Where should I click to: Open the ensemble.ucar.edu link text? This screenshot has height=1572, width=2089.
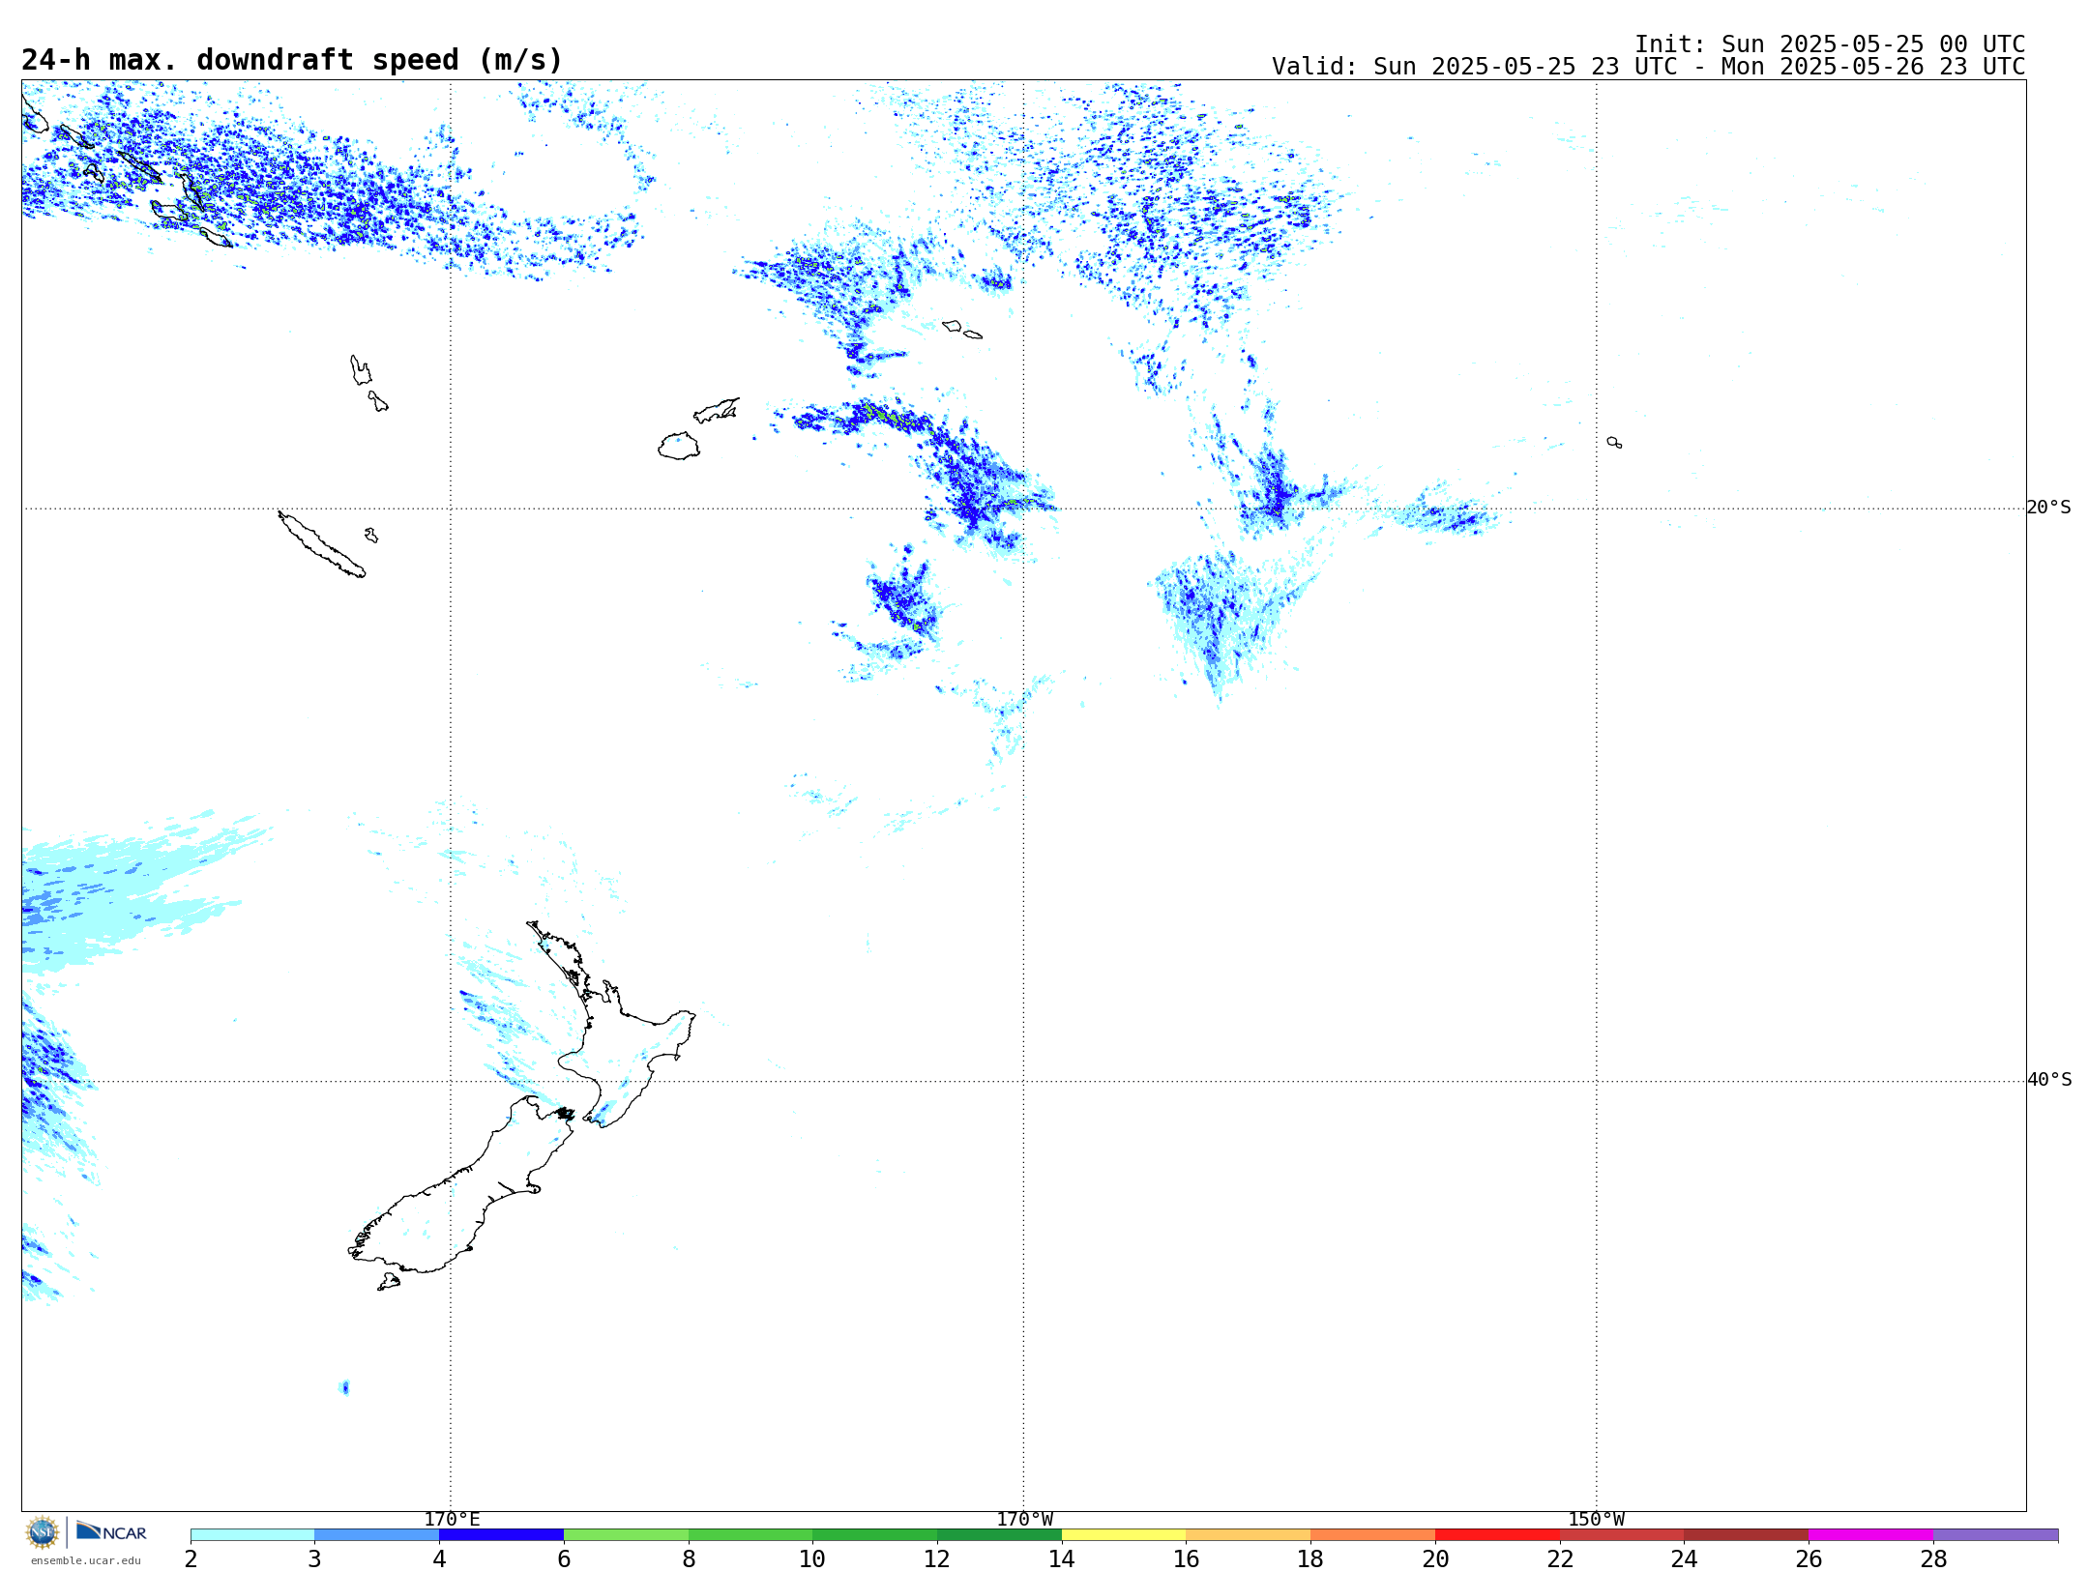pos(86,1560)
